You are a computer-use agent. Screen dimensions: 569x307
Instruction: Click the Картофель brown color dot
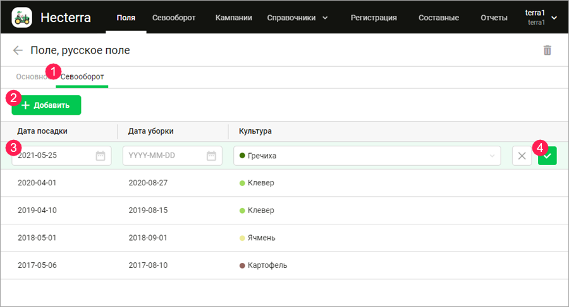[x=242, y=265]
